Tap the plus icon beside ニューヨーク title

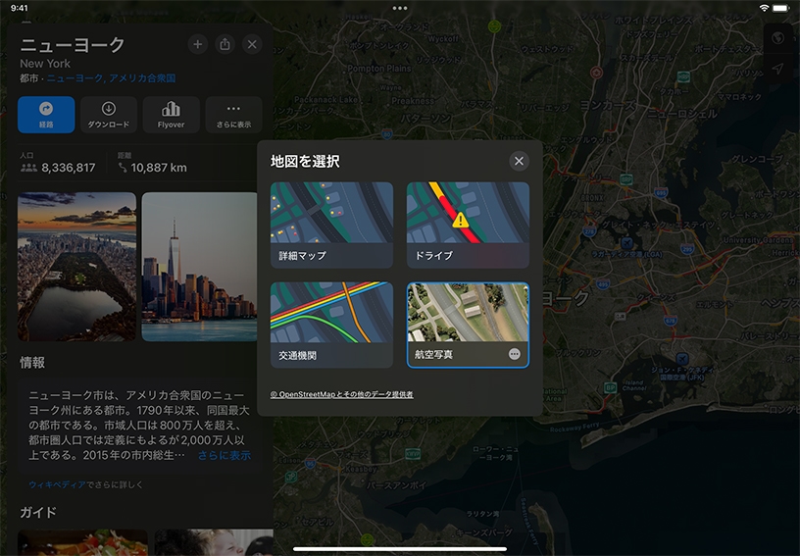[197, 44]
